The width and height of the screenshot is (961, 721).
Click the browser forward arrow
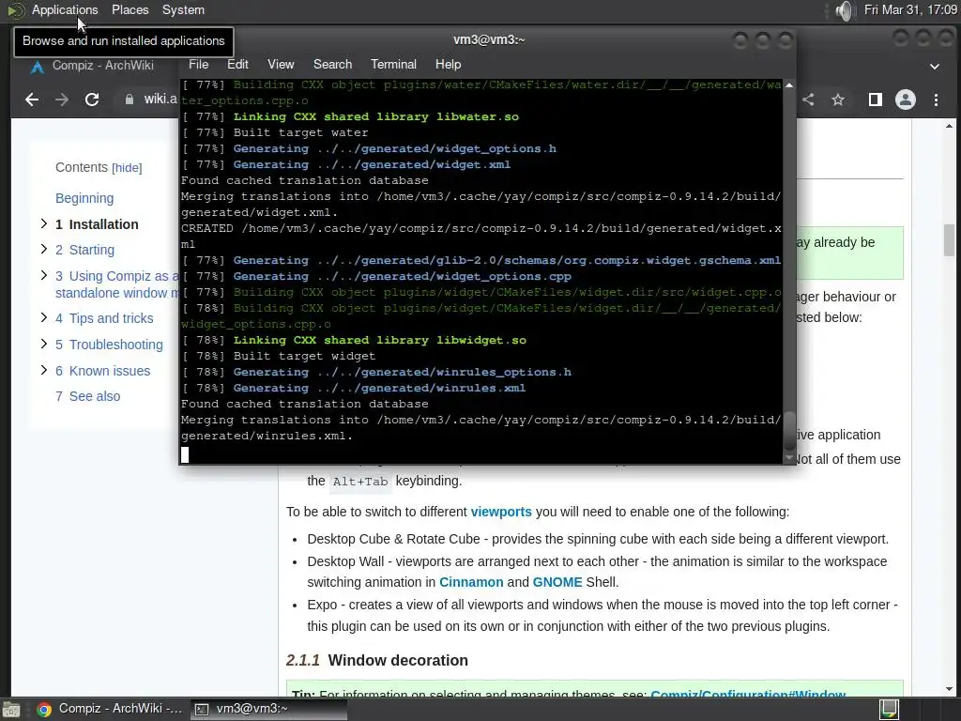point(62,100)
